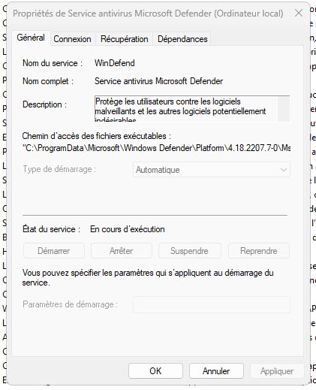Click the Description box scrollbar
The width and height of the screenshot is (316, 390).
[x=284, y=109]
